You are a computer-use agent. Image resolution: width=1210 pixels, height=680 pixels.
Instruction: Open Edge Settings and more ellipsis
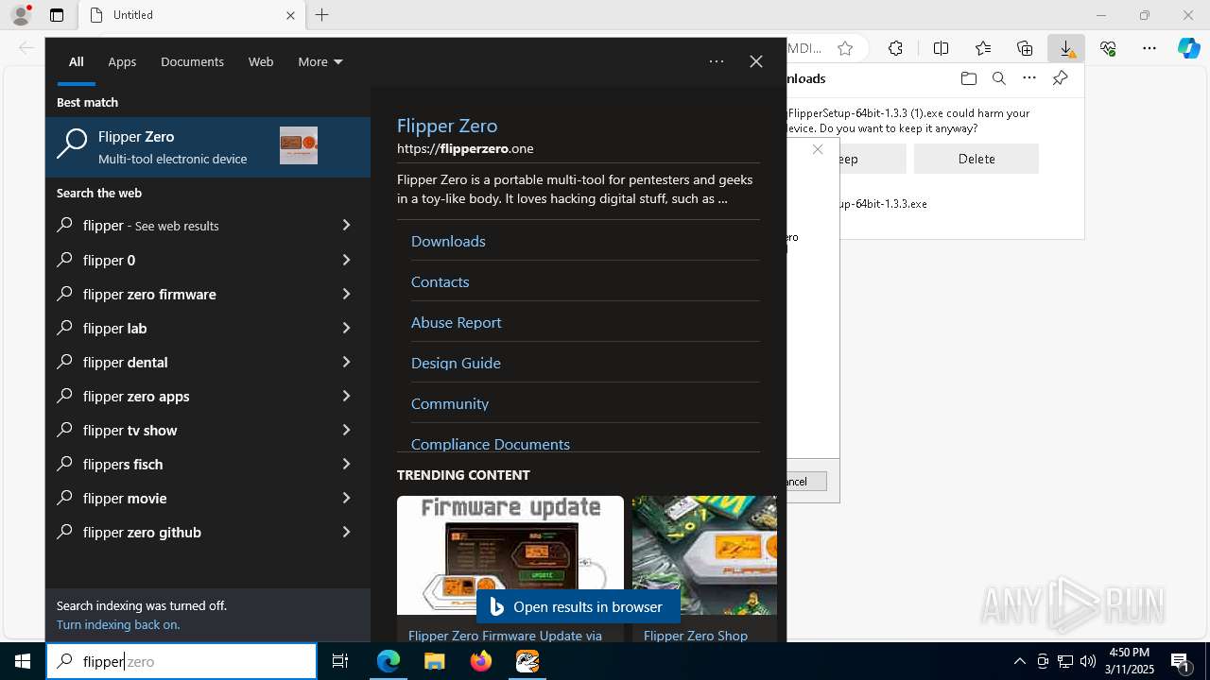coord(1149,48)
